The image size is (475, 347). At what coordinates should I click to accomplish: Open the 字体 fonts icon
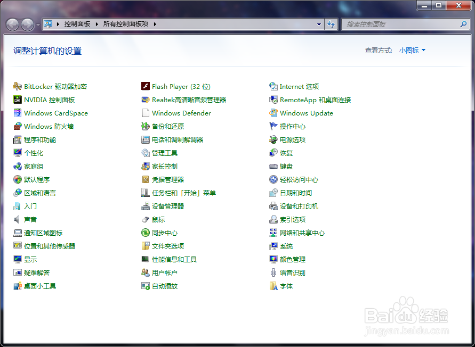(x=273, y=286)
